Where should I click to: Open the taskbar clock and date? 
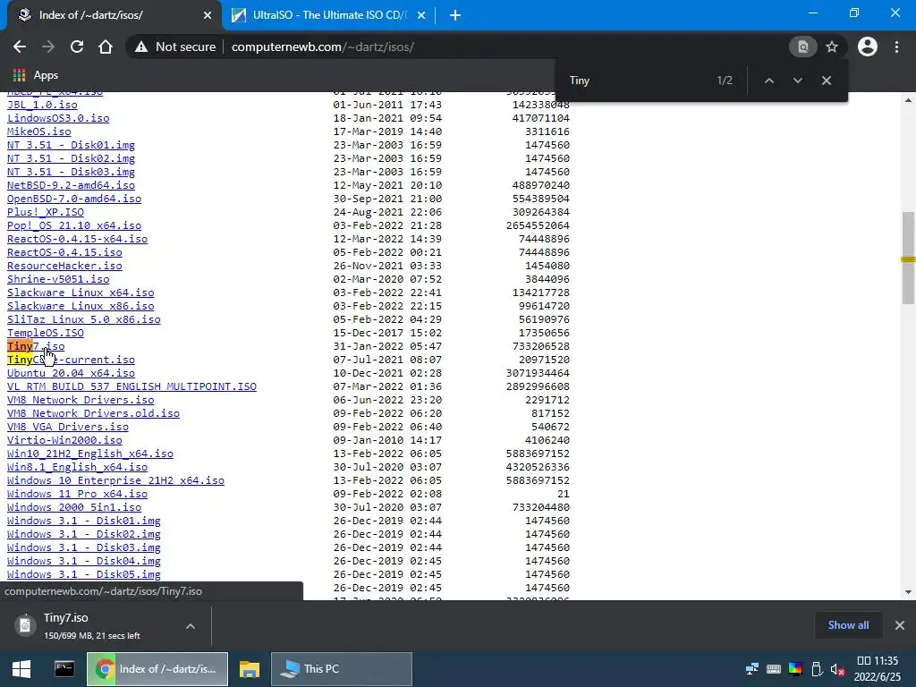click(x=878, y=669)
